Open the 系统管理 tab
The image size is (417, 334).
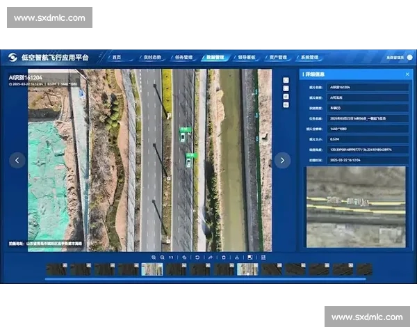(x=308, y=57)
